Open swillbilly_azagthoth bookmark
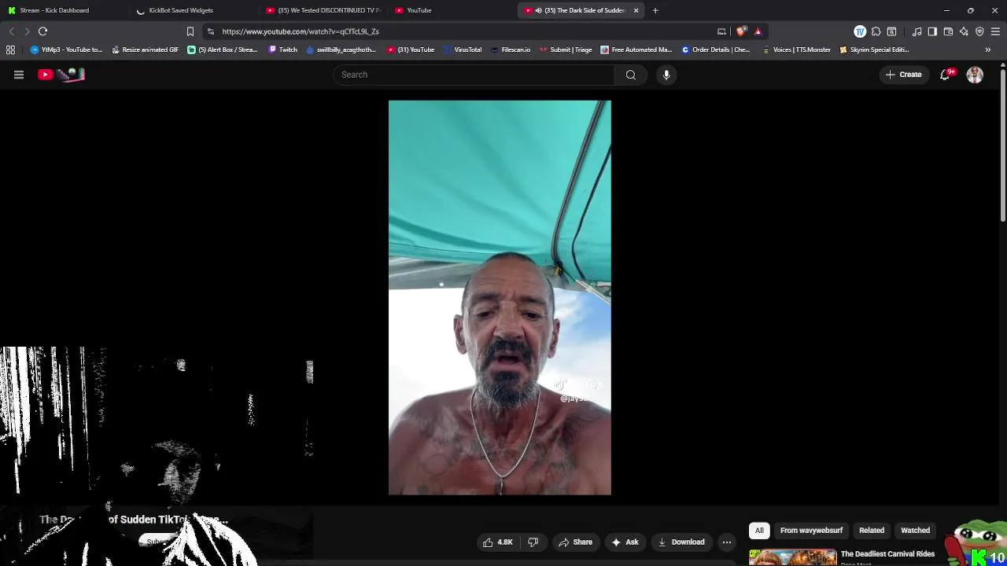The width and height of the screenshot is (1007, 566). 341,50
